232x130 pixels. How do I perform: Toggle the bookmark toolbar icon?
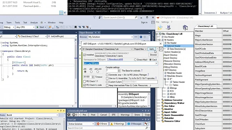(x=75, y=27)
